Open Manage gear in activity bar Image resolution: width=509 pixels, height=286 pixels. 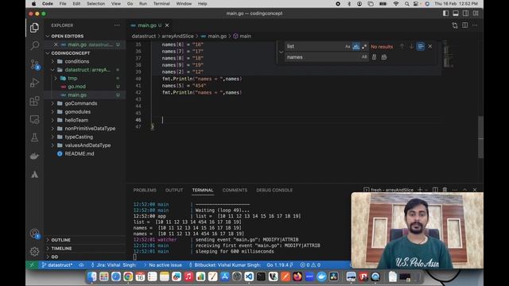[34, 251]
